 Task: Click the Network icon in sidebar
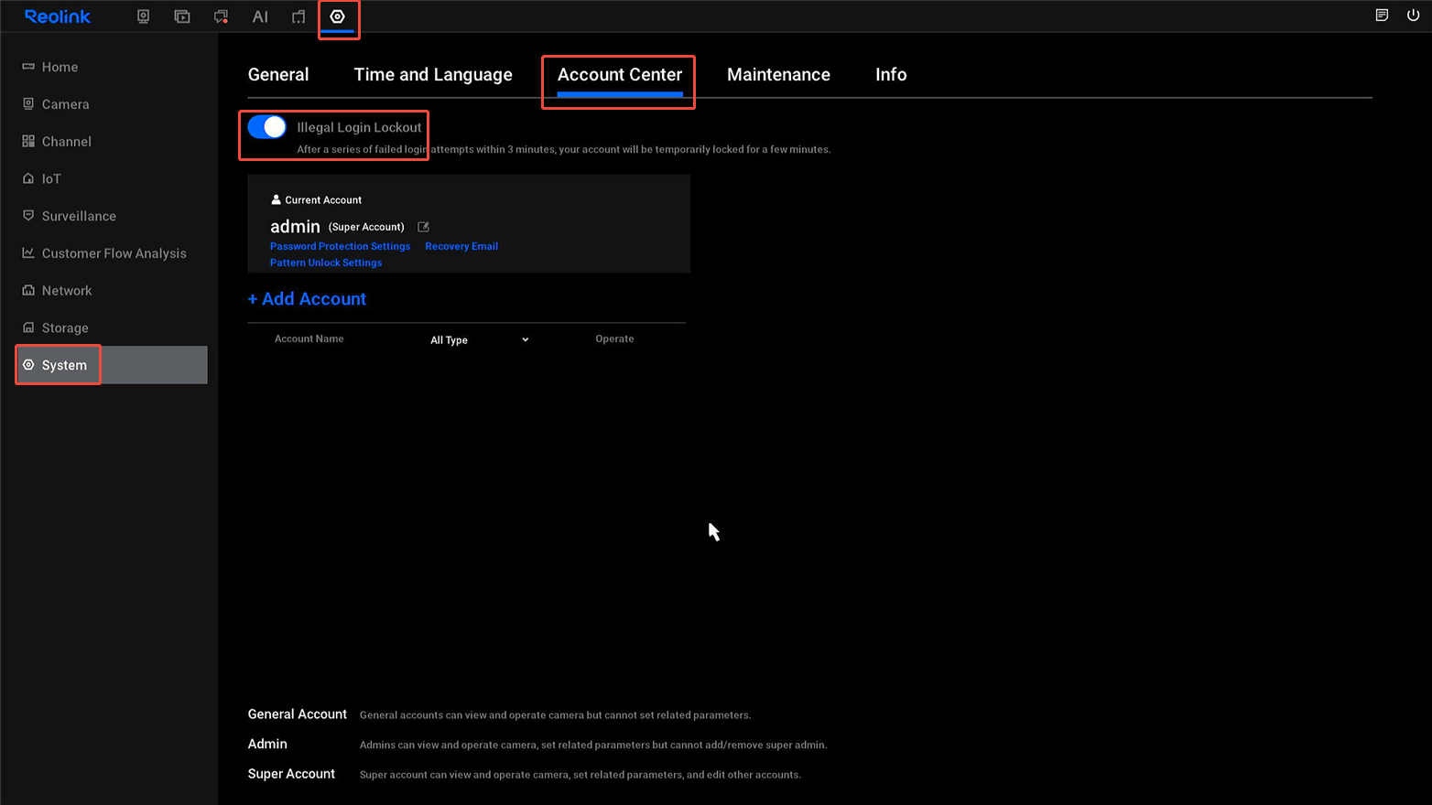click(28, 290)
